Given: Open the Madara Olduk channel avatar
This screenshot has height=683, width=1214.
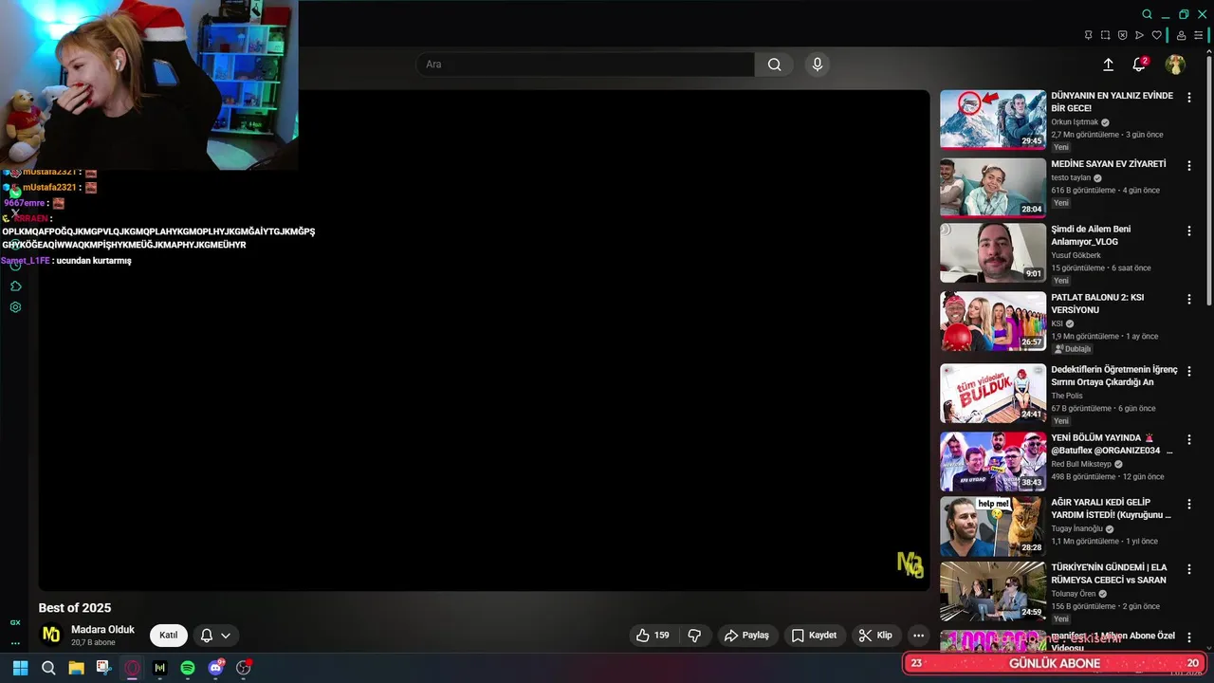Looking at the screenshot, I should tap(51, 635).
